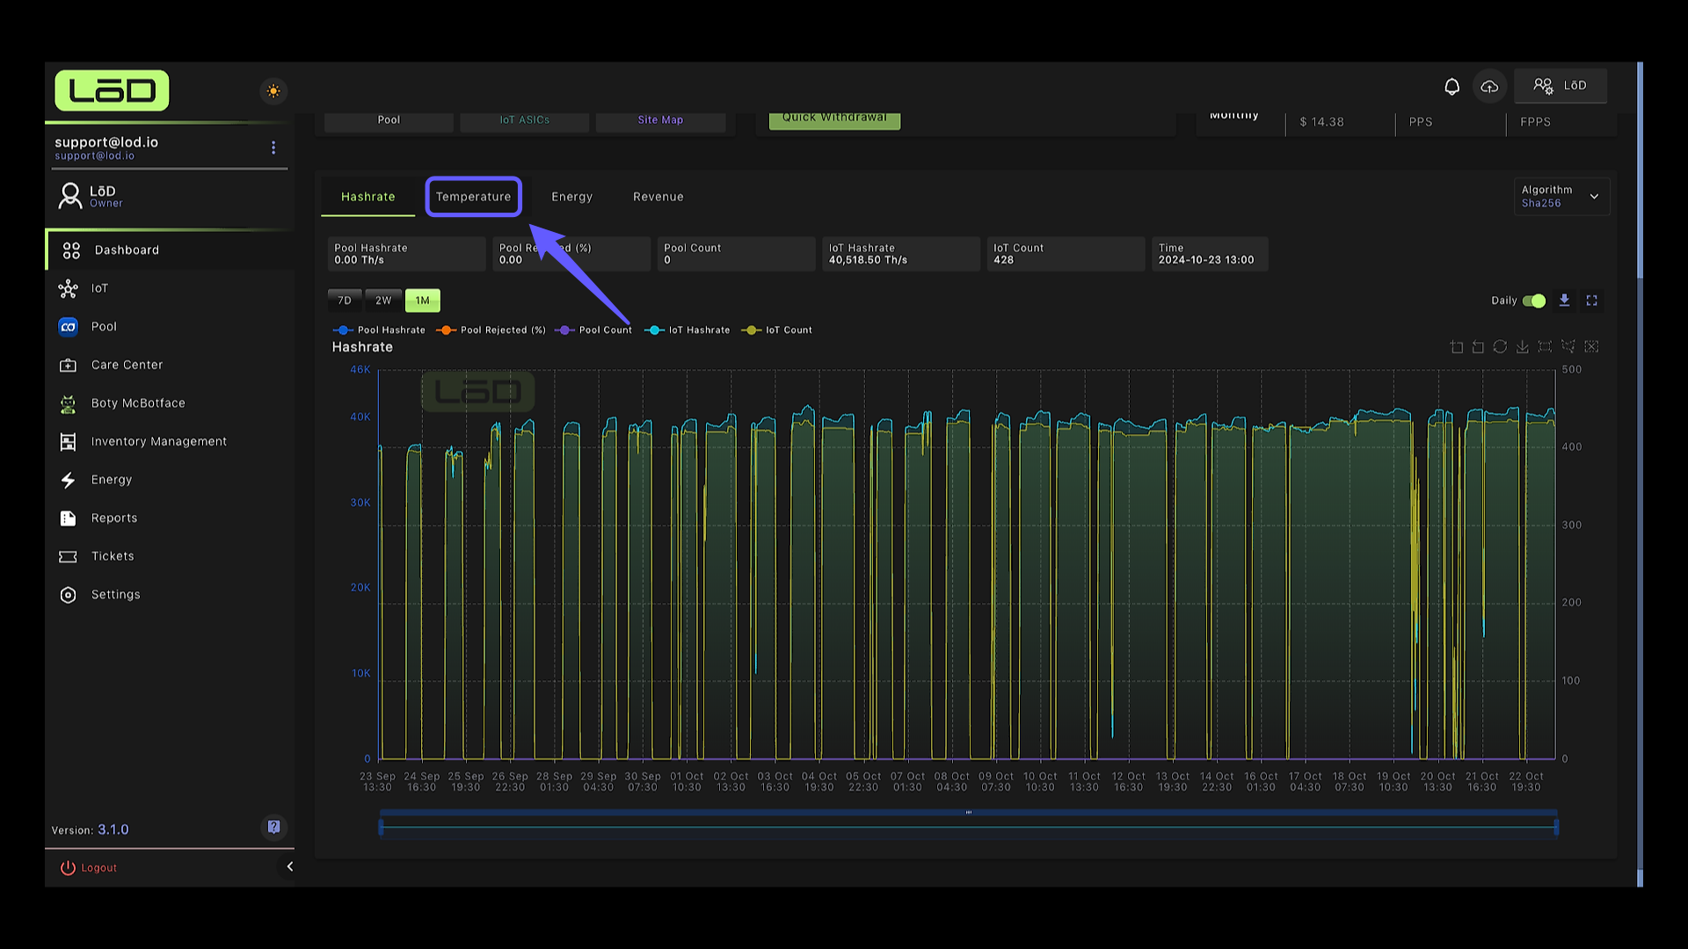
Task: Toggle IoT Count series in legend
Action: [x=777, y=330]
